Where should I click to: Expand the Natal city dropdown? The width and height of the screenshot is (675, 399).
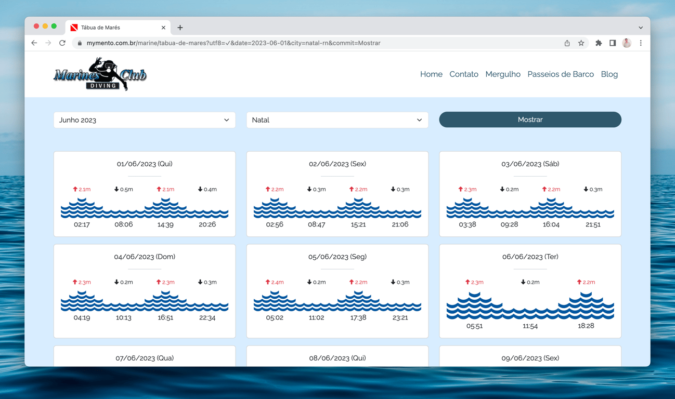pos(337,120)
